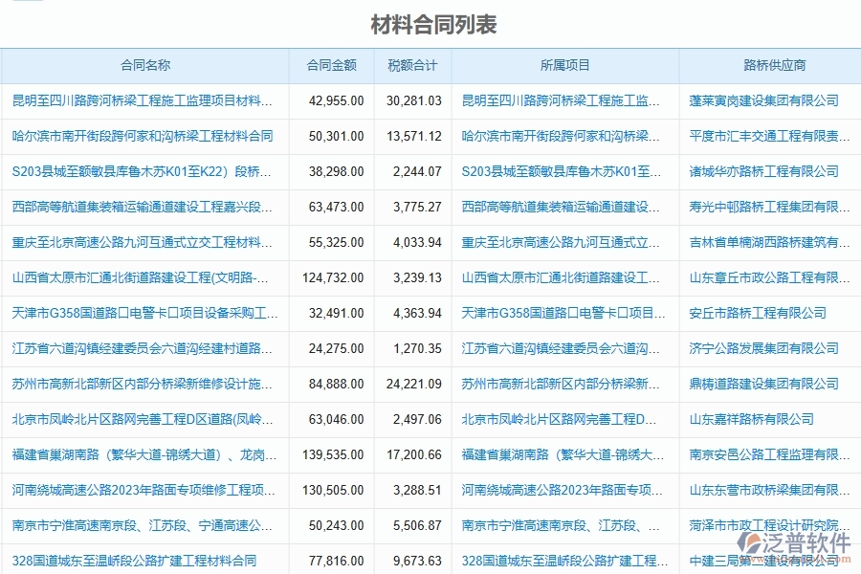Select the tax cell 30,281.03
The image size is (861, 574).
(x=413, y=100)
